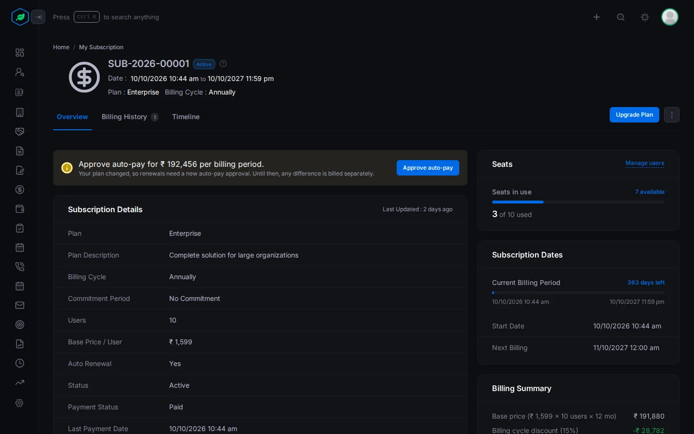Open the mail envelope icon in sidebar
The width and height of the screenshot is (694, 434).
(20, 305)
